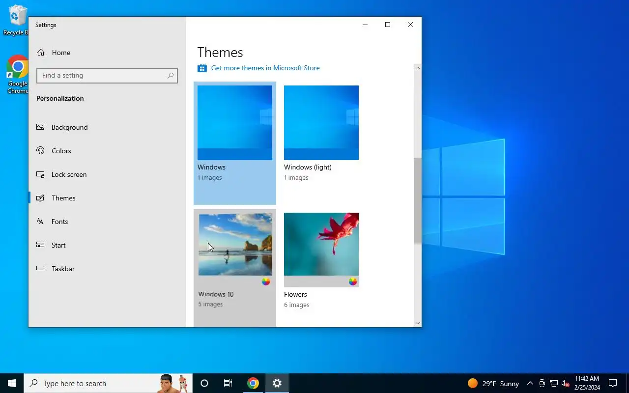This screenshot has height=393, width=629.
Task: Click the network icon in system tray
Action: [x=554, y=384]
